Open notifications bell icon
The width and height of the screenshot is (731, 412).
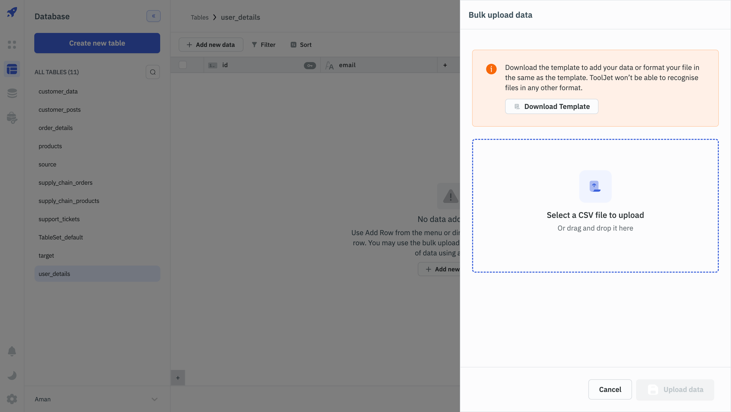[12, 351]
